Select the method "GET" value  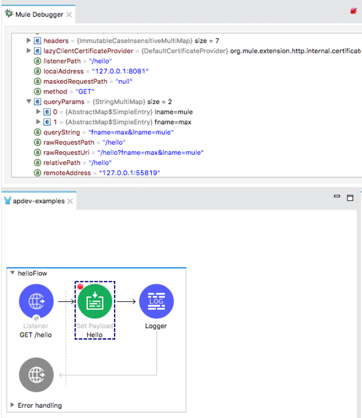pyautogui.click(x=85, y=91)
